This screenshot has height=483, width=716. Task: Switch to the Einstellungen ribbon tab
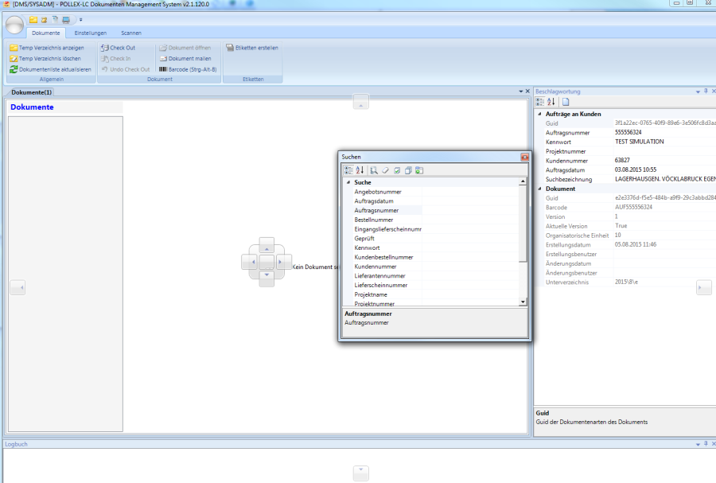pyautogui.click(x=90, y=33)
